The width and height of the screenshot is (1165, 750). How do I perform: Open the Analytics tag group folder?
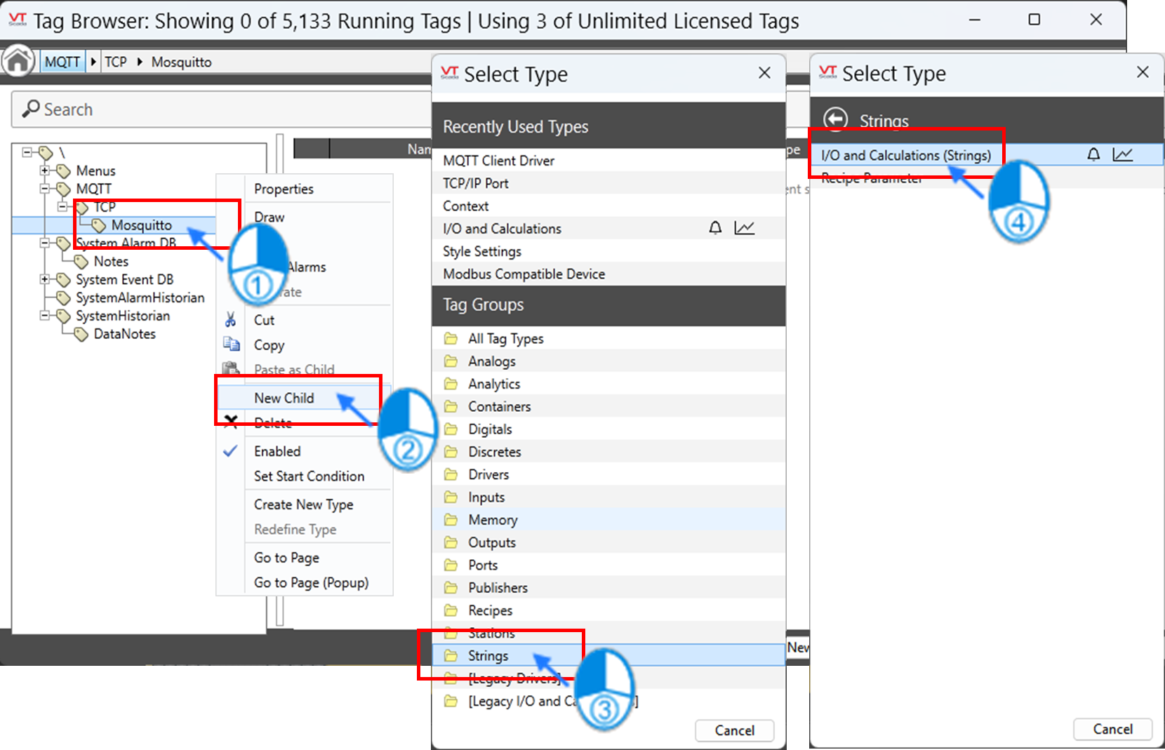click(451, 384)
